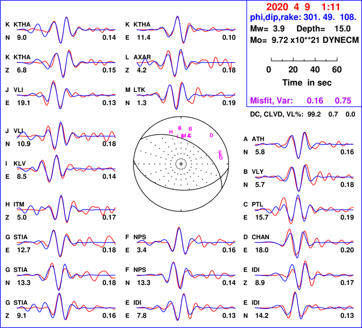Click the KTHA label of the Z 6.8 trace

(22, 57)
